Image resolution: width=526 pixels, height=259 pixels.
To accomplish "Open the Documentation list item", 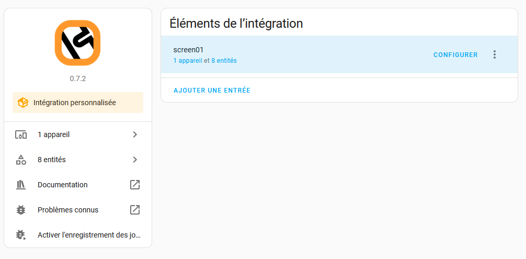I will pos(63,185).
